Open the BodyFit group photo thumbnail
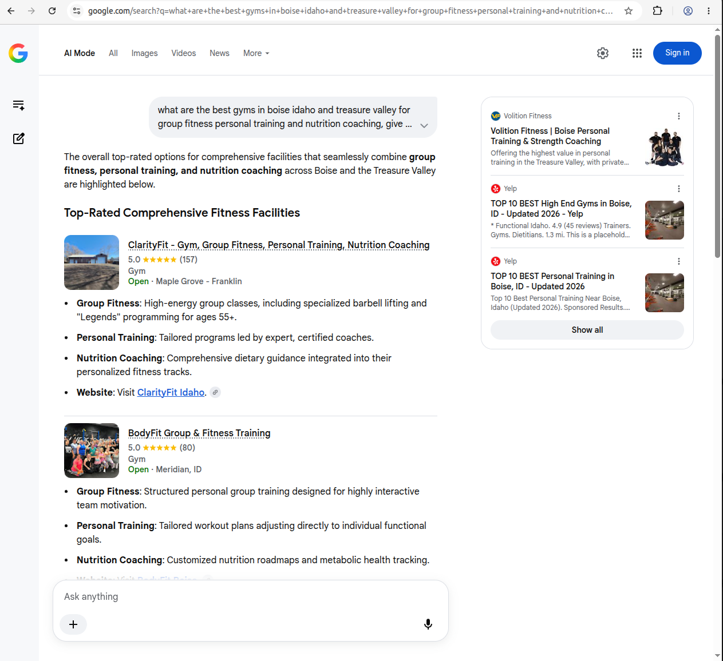723x661 pixels. click(x=92, y=451)
